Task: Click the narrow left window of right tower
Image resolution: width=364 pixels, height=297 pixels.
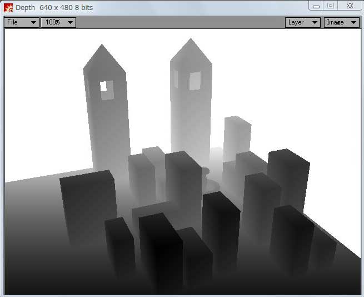Action: (x=176, y=79)
